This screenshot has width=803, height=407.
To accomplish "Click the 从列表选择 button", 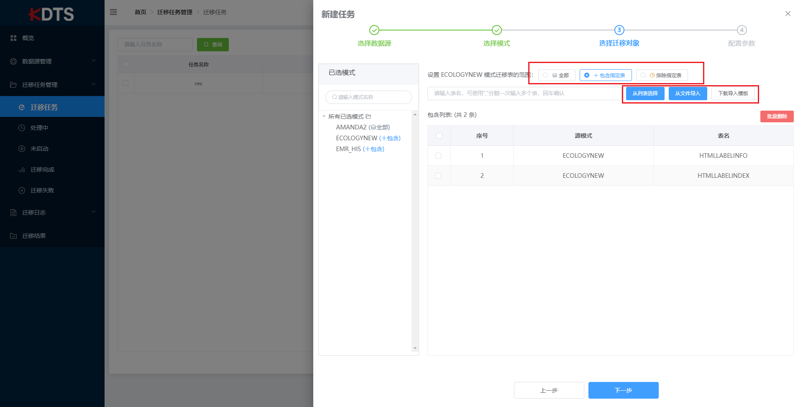I will tap(645, 94).
